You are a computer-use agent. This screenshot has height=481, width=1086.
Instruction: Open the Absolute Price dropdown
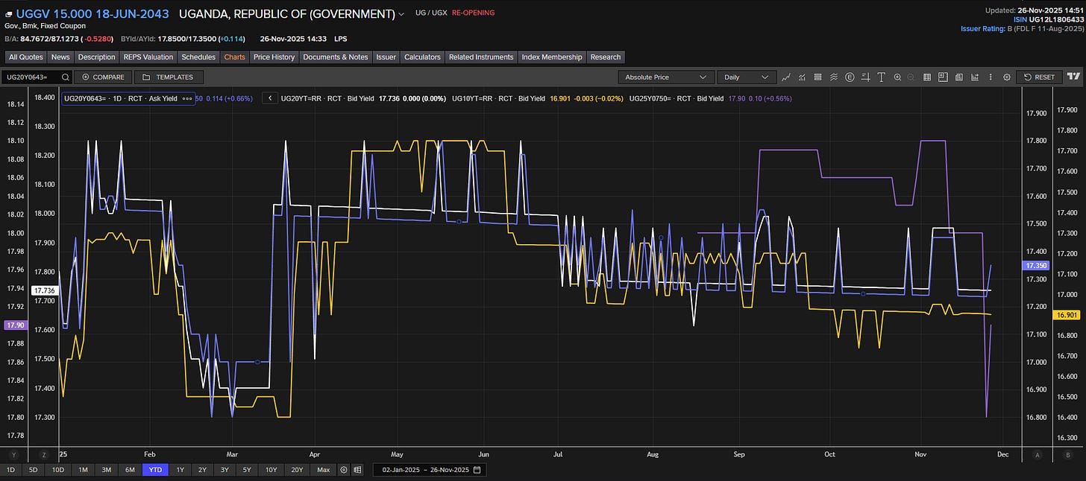666,77
